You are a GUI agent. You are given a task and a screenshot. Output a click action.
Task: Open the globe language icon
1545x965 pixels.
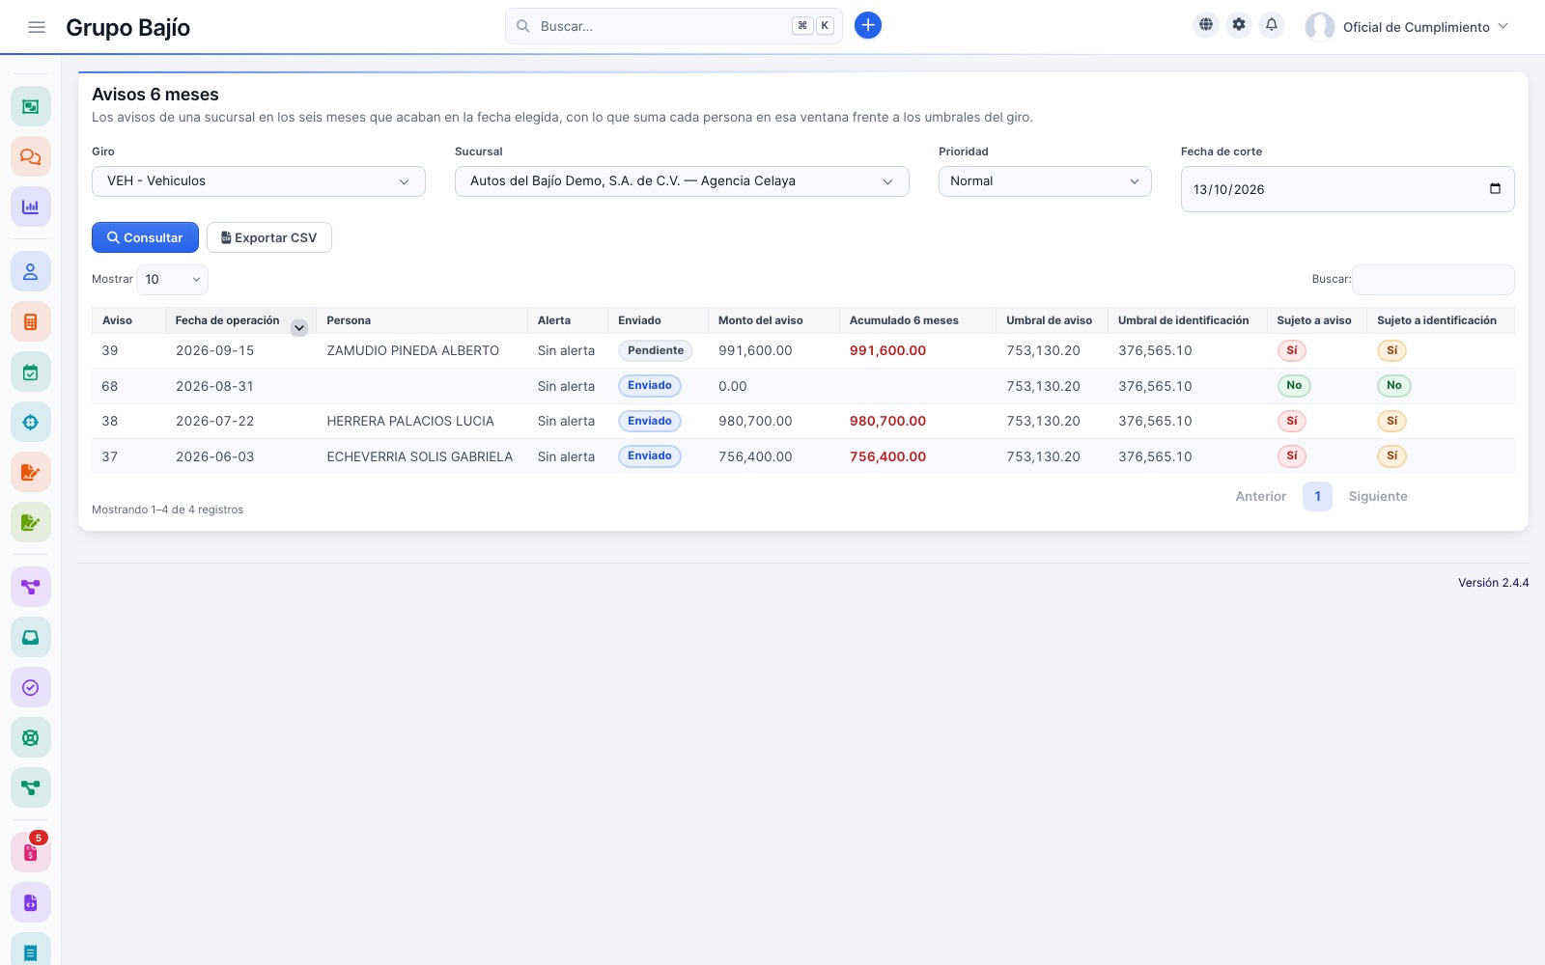(1206, 25)
